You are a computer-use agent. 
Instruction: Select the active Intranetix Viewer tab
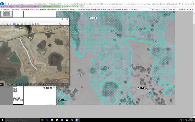[x=71, y=7]
